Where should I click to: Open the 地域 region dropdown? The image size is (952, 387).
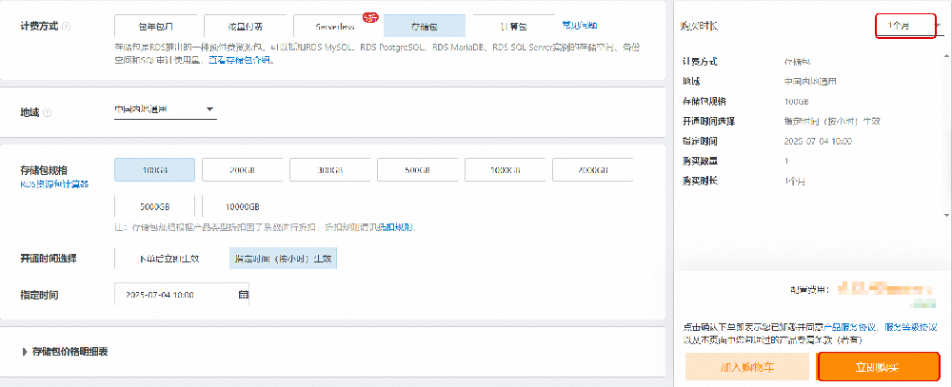coord(164,110)
